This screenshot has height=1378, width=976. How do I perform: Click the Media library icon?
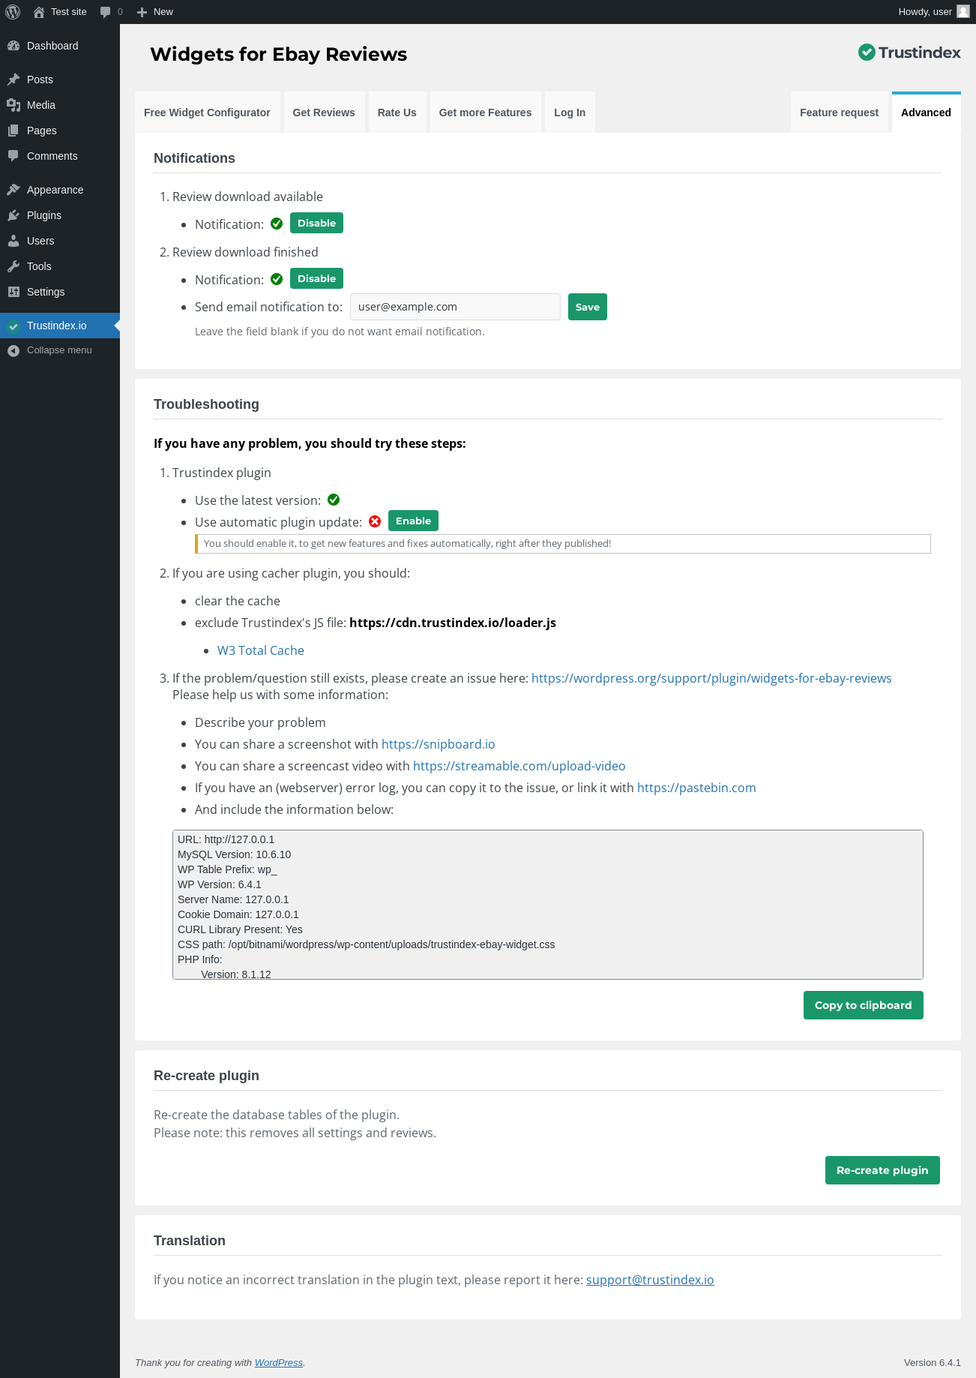pyautogui.click(x=13, y=105)
